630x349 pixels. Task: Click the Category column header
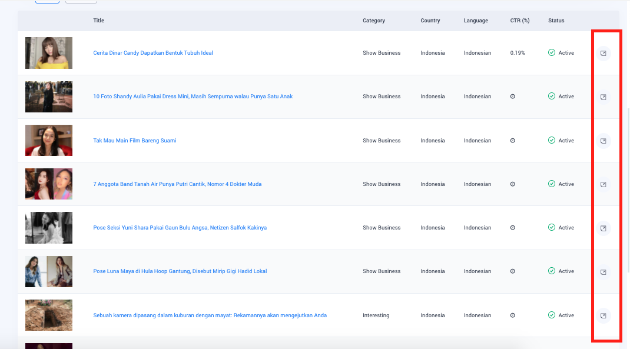(373, 21)
